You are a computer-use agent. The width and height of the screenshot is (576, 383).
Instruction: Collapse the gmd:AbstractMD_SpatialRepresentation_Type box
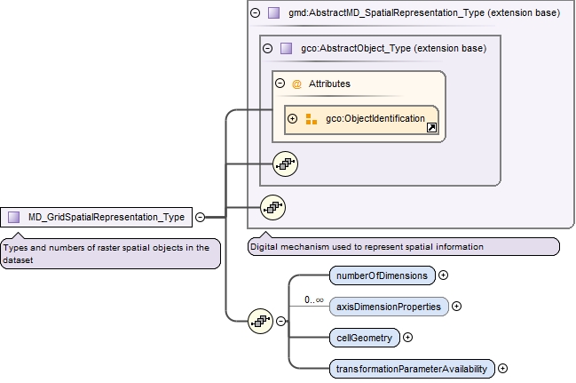pos(256,13)
